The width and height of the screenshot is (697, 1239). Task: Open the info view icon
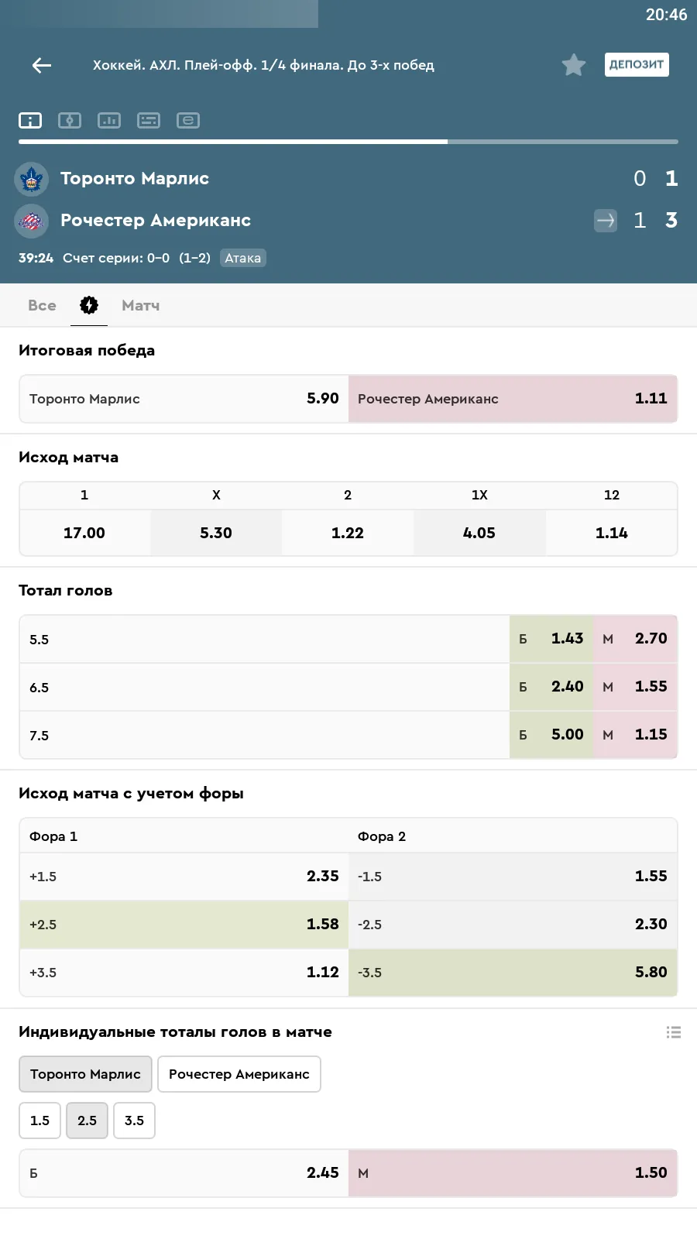coord(30,120)
